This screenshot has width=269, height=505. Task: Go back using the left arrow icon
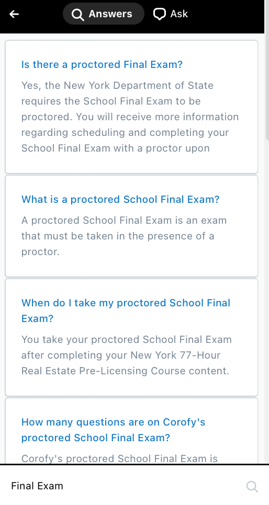coord(14,14)
